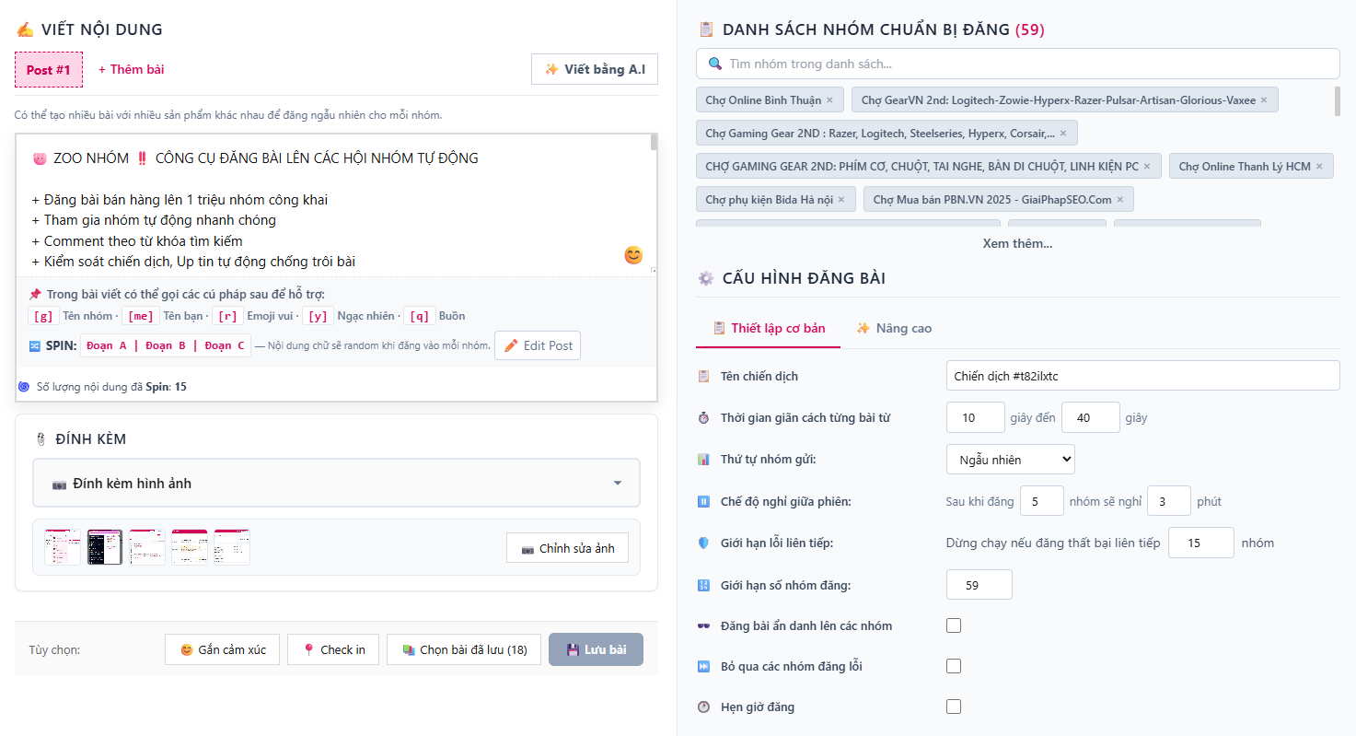Click the emoji smiley icon in editor
1356x736 pixels.
click(633, 255)
